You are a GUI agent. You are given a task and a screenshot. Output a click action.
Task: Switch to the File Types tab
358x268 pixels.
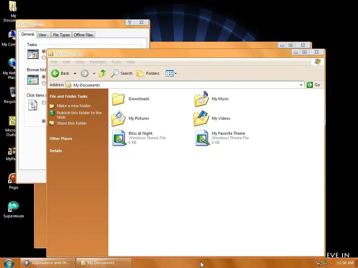pos(61,35)
